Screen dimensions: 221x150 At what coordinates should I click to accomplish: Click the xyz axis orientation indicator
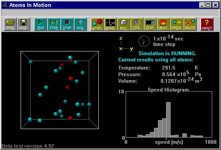[125, 44]
